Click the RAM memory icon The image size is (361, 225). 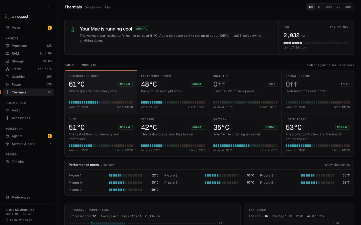coord(7,53)
